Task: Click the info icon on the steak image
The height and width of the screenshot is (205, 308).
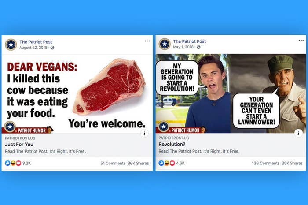Action: pos(144,134)
